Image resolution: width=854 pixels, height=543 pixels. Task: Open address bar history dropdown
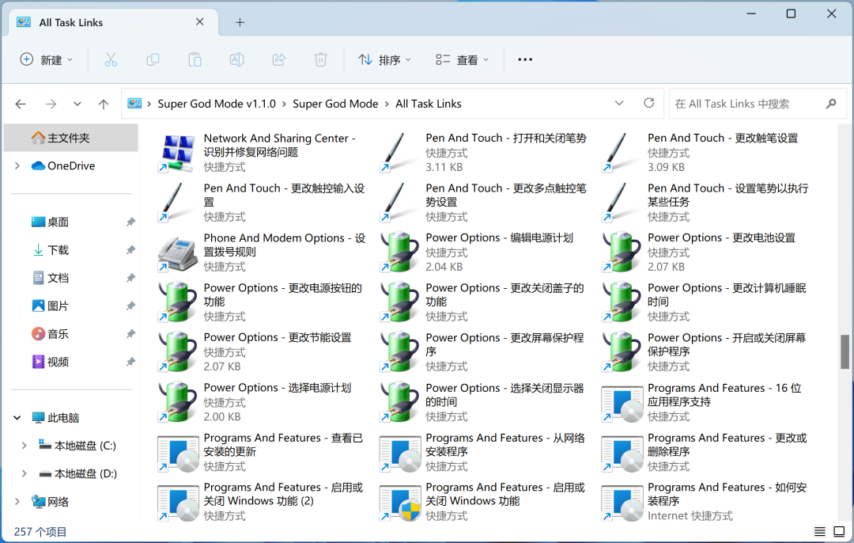tap(619, 103)
